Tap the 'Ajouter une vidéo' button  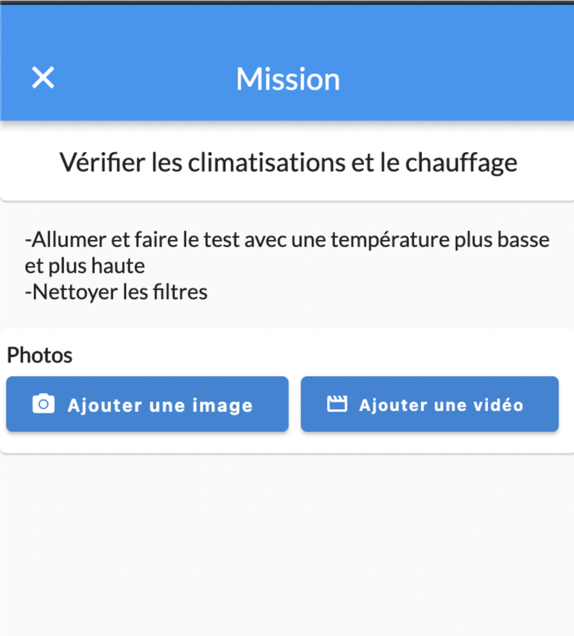point(430,404)
